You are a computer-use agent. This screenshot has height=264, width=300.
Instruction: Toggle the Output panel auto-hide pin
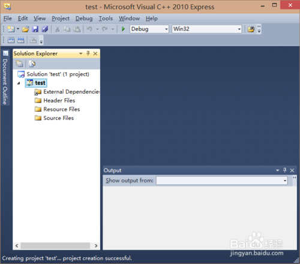(285, 170)
